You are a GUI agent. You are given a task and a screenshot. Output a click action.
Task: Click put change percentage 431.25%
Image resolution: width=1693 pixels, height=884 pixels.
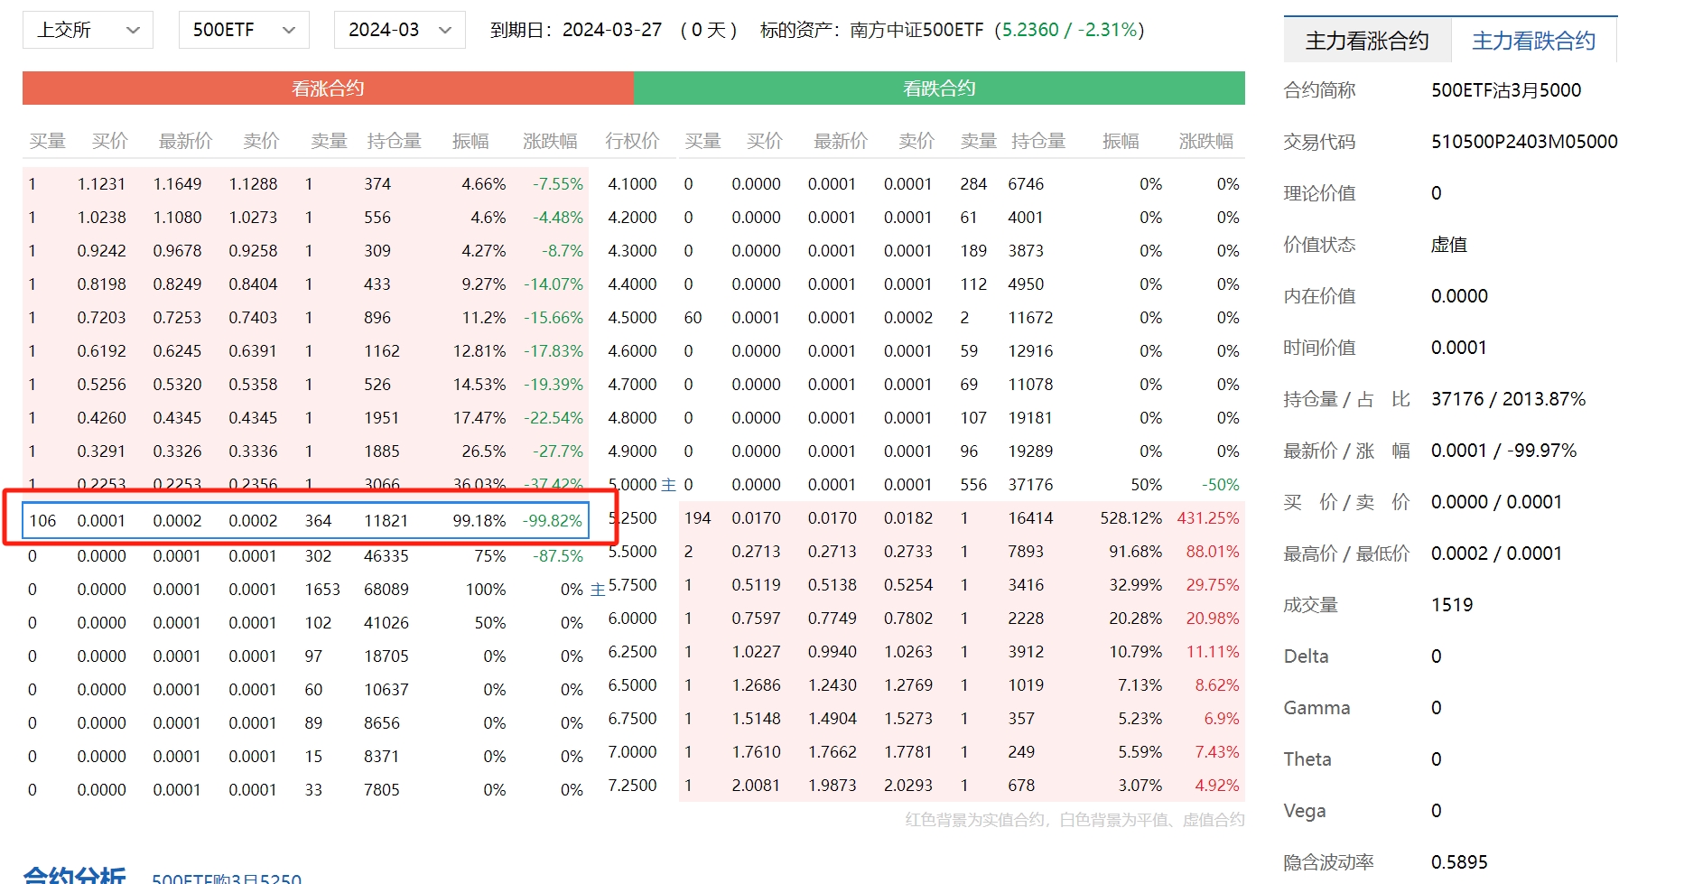click(x=1208, y=518)
